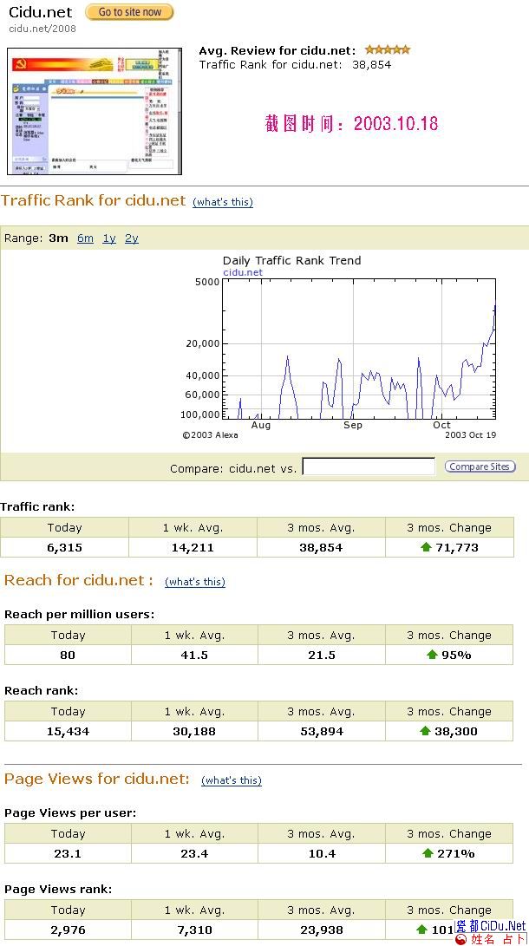Switch graph range to 1y
Image resolution: width=529 pixels, height=946 pixels.
click(109, 238)
